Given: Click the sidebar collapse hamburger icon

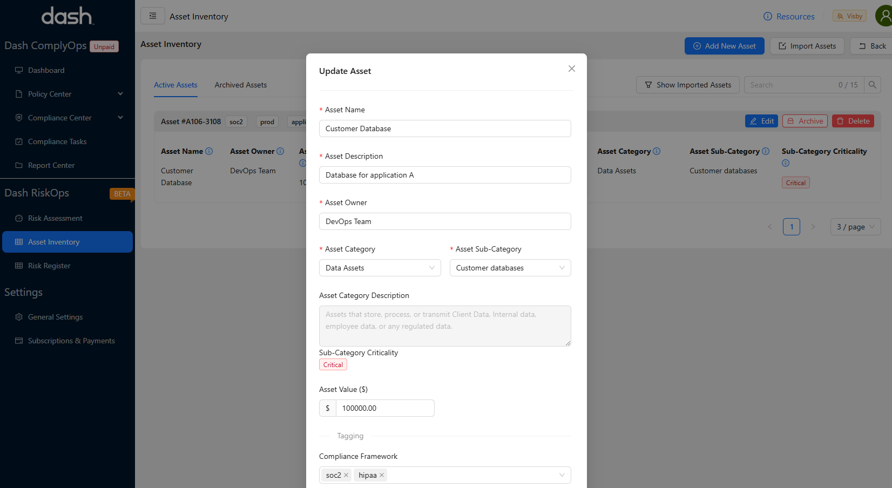Looking at the screenshot, I should [153, 16].
